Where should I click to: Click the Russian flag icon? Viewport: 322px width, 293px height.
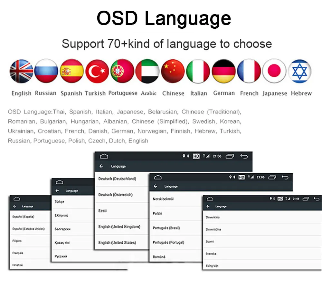46,71
